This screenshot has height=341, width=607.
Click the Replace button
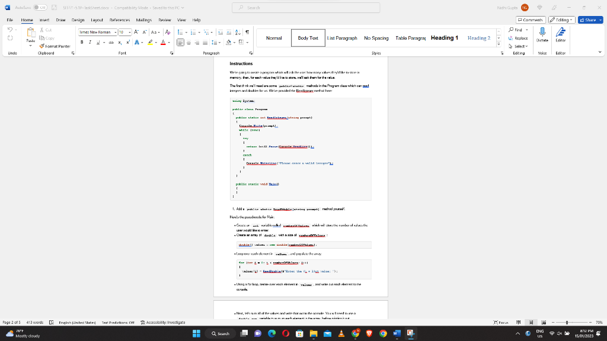point(518,38)
